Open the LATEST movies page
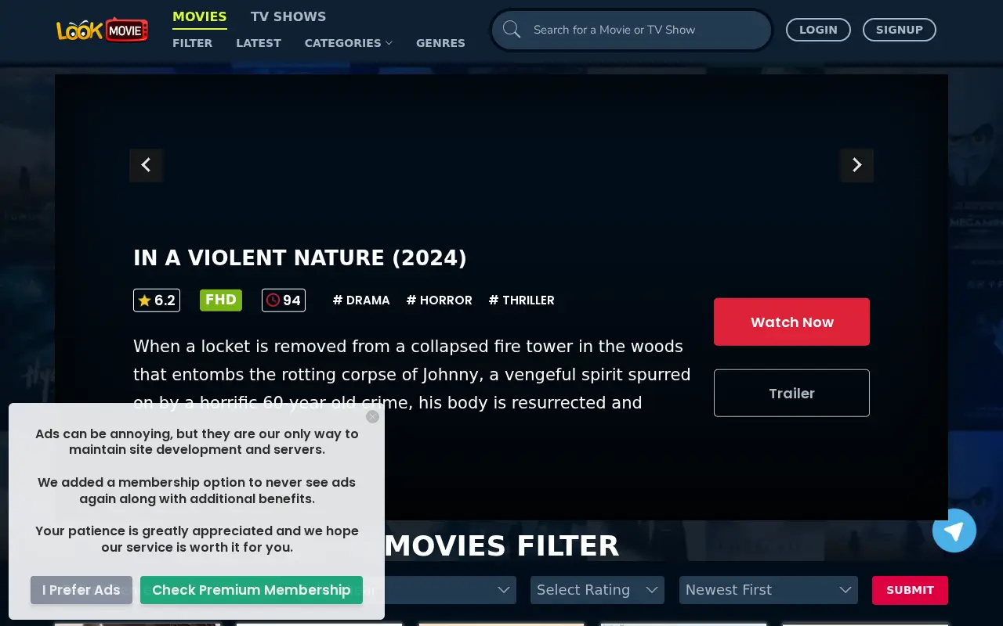This screenshot has width=1003, height=626. pyautogui.click(x=259, y=43)
